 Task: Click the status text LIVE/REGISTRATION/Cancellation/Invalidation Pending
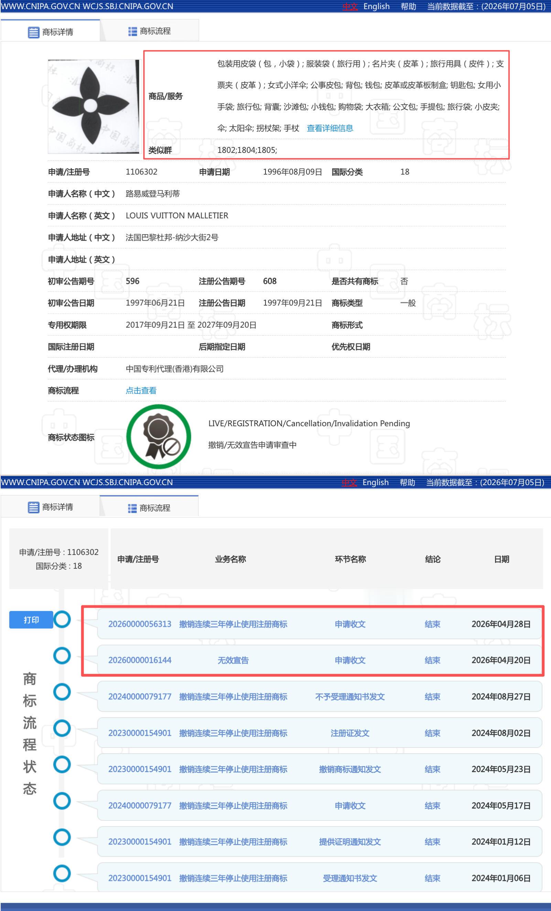309,423
